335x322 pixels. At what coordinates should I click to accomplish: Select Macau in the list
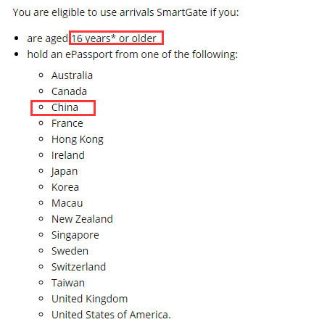click(67, 203)
